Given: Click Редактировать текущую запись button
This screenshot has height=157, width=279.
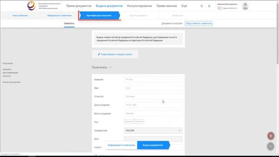Looking at the screenshot, I should (115, 54).
